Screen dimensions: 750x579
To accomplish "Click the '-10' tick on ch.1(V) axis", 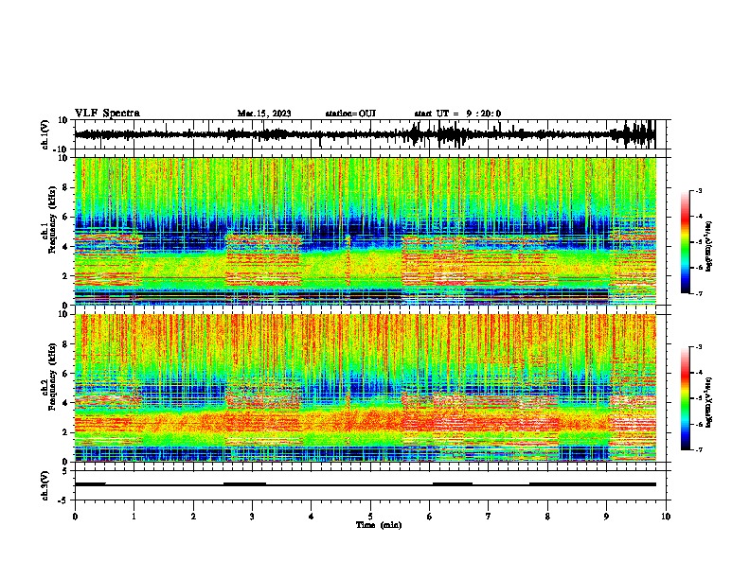I will pos(62,149).
